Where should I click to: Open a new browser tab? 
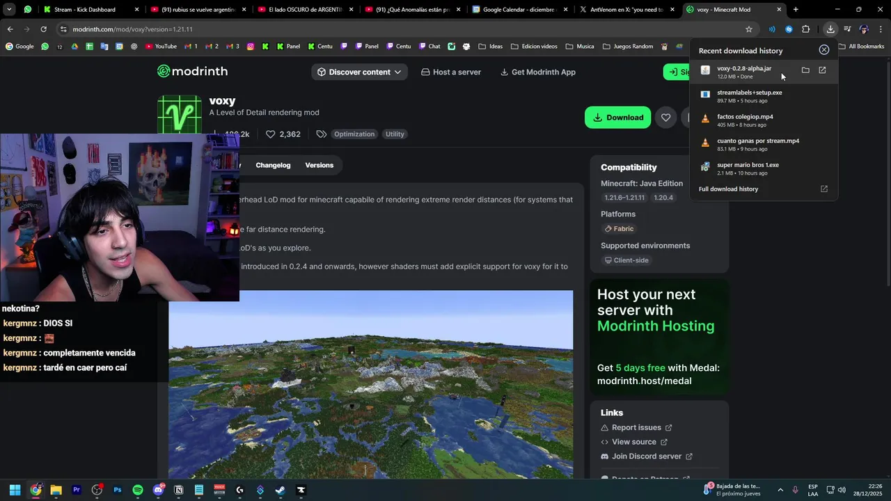[796, 10]
